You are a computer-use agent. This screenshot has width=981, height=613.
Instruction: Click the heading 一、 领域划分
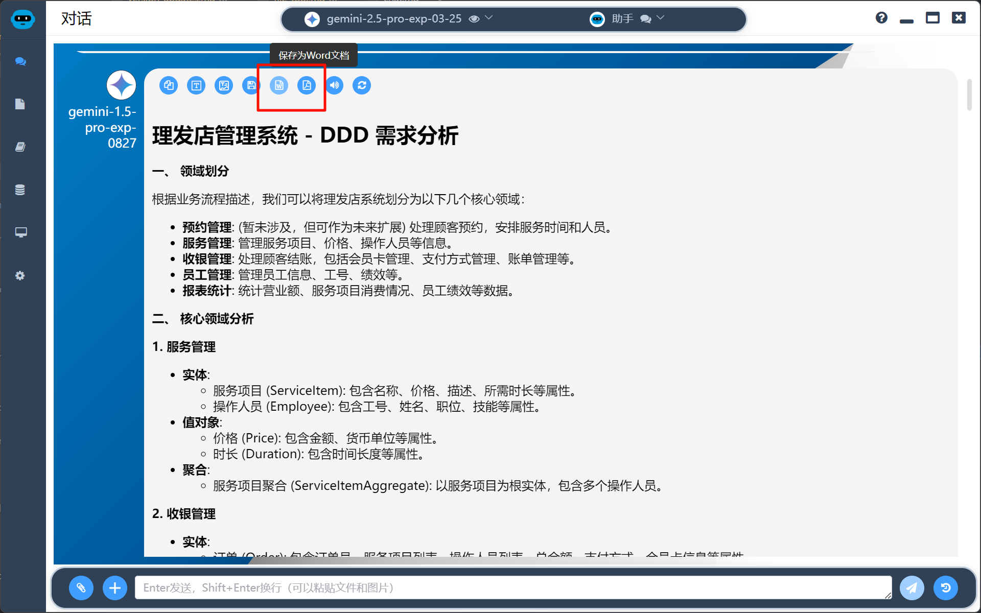tap(191, 171)
